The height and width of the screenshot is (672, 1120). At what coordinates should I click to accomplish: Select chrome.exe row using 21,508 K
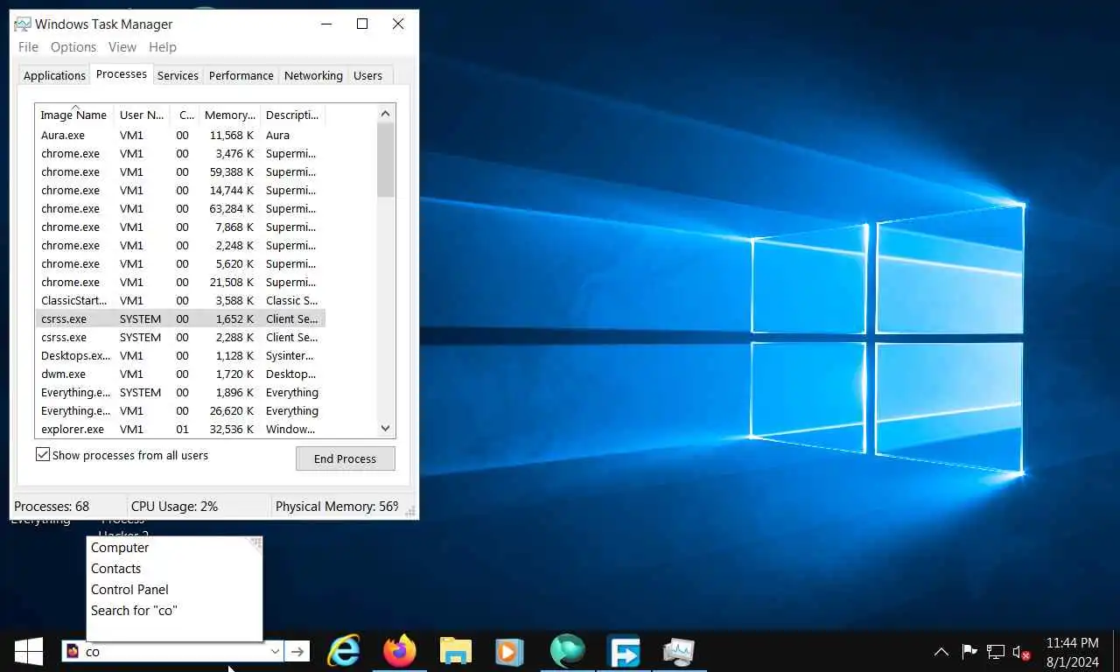pyautogui.click(x=180, y=283)
